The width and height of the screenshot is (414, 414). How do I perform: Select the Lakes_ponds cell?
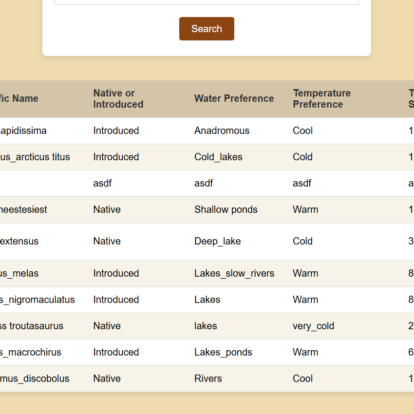pos(223,352)
